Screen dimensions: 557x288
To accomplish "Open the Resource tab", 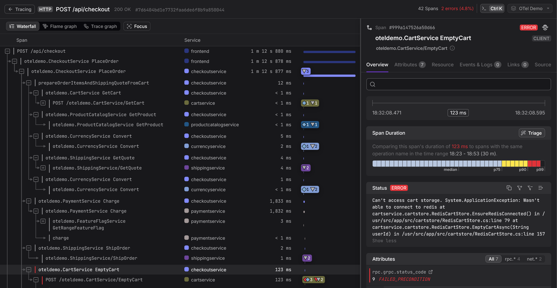I will (442, 65).
